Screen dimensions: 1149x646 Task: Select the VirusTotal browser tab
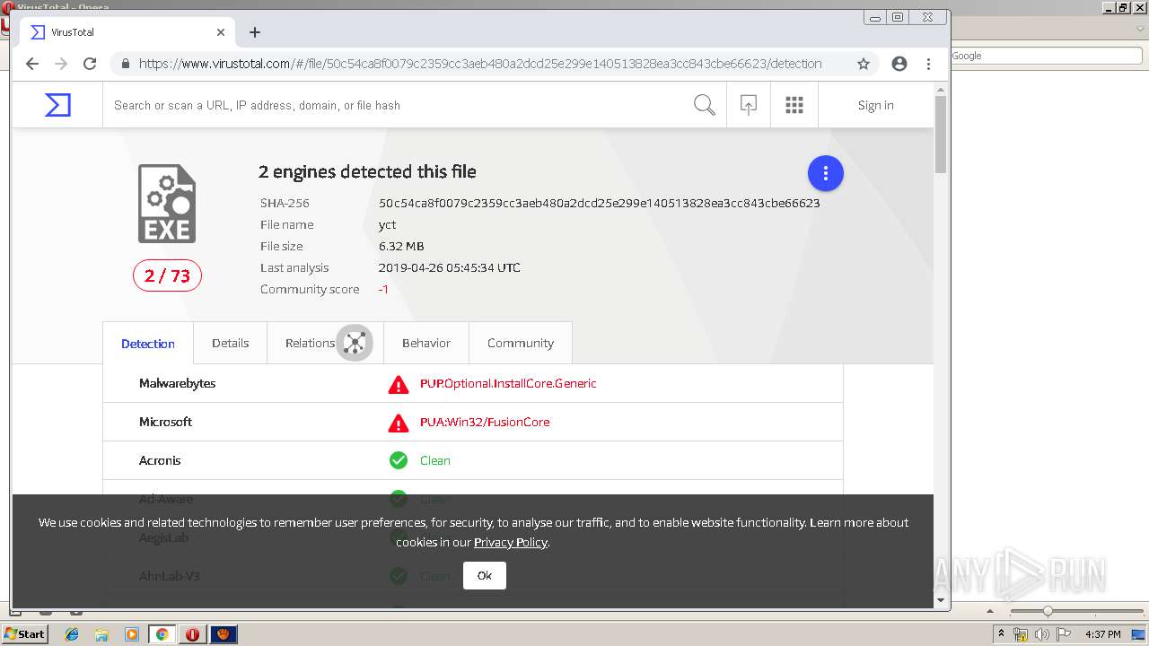point(128,32)
